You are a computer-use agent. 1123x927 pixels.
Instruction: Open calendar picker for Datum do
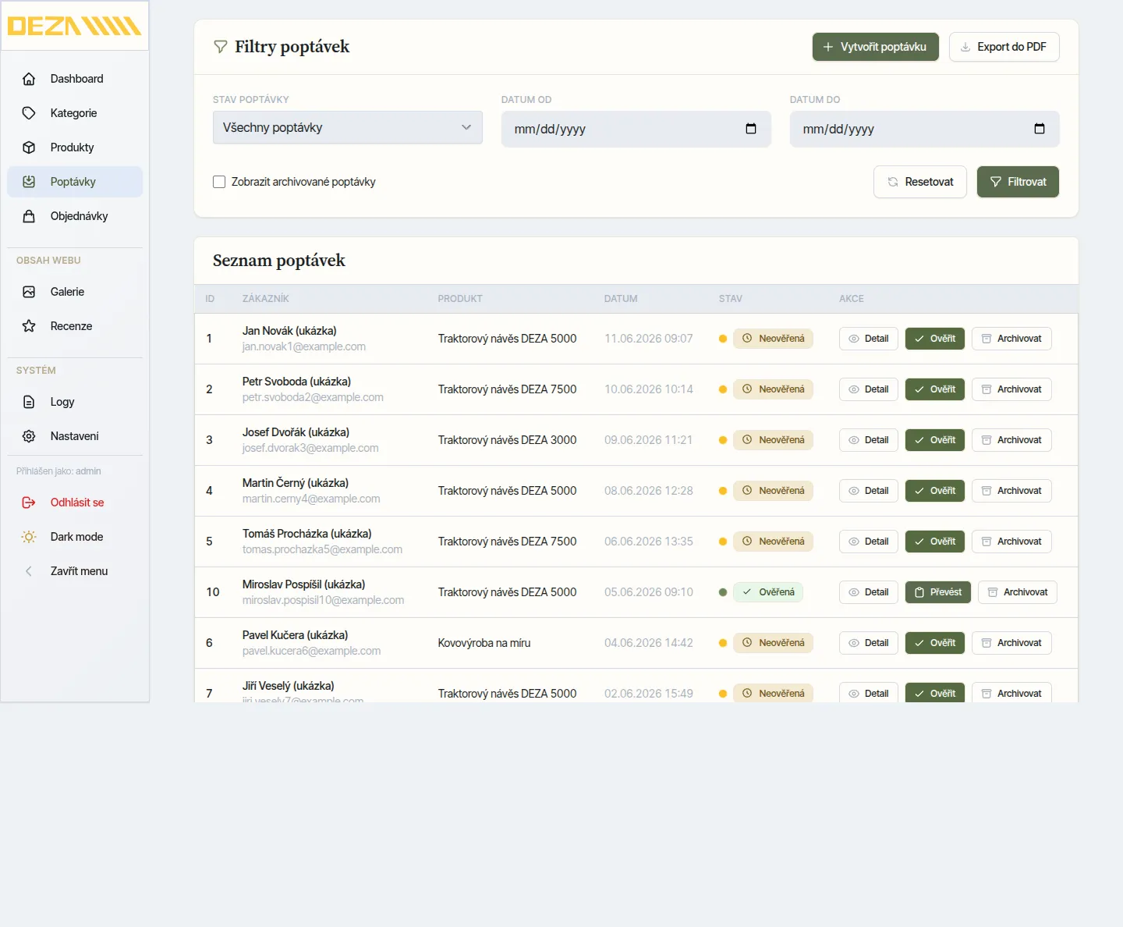(x=1040, y=129)
